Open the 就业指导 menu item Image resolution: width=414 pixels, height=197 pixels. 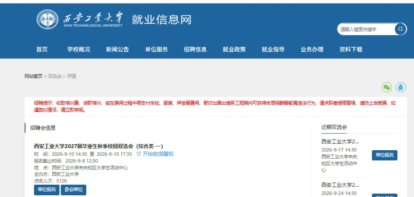(x=273, y=49)
